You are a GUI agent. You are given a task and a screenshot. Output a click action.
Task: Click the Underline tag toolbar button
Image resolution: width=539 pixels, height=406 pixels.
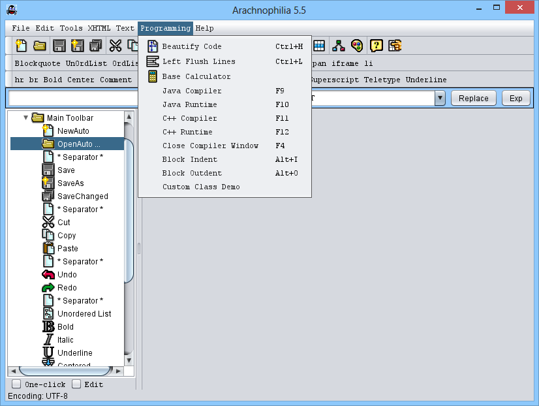pos(426,80)
